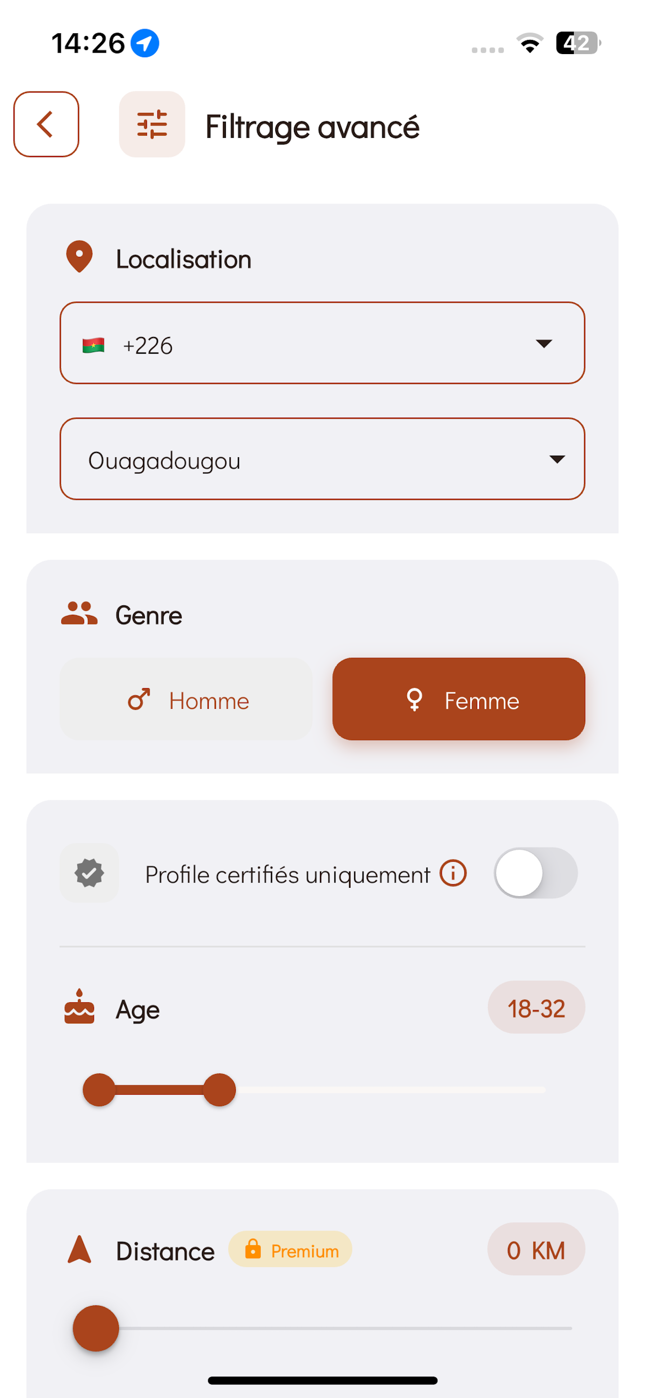Screen dimensions: 645x1398
Task: Expand the Ouagadougou city dropdown
Action: (x=322, y=459)
